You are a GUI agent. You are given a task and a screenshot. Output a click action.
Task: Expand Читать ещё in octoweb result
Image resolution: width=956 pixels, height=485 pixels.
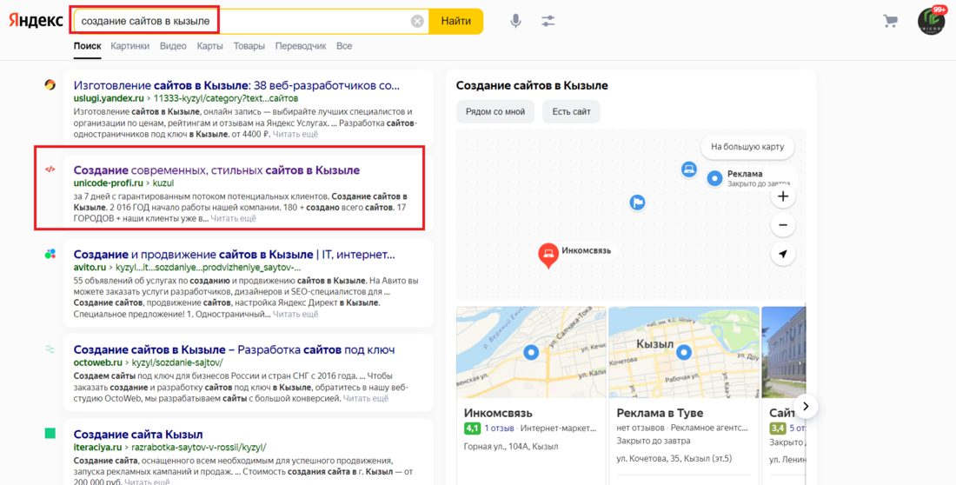tap(366, 398)
